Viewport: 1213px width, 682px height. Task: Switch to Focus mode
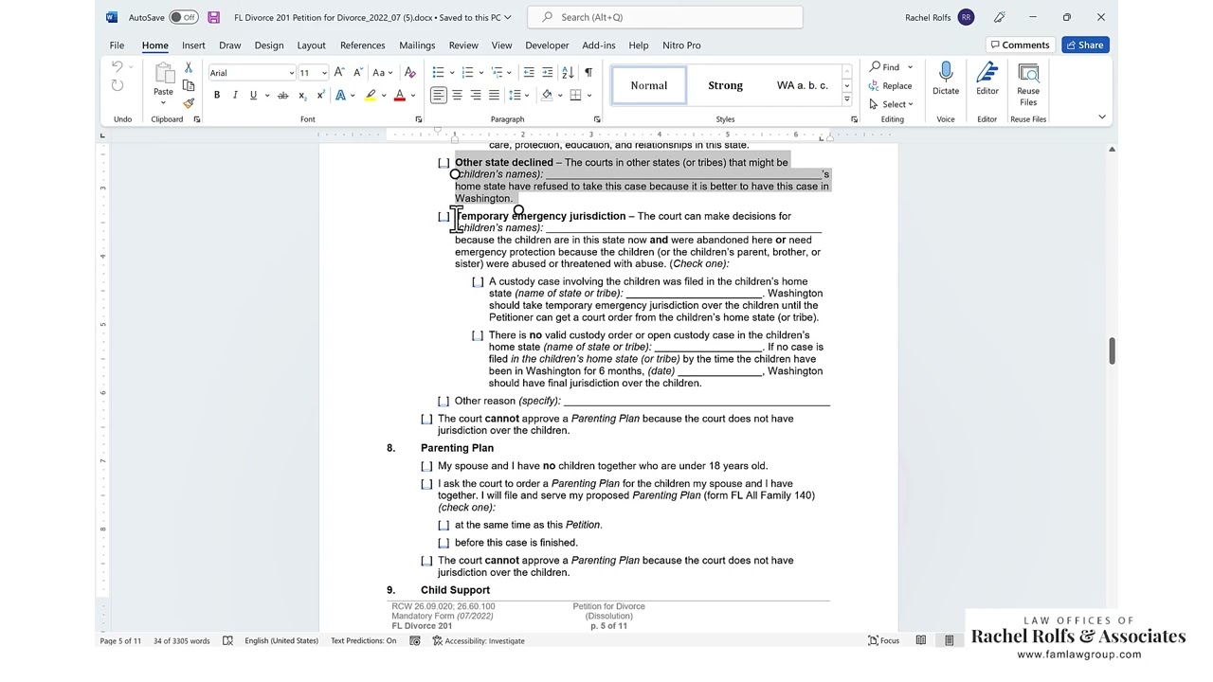884,641
